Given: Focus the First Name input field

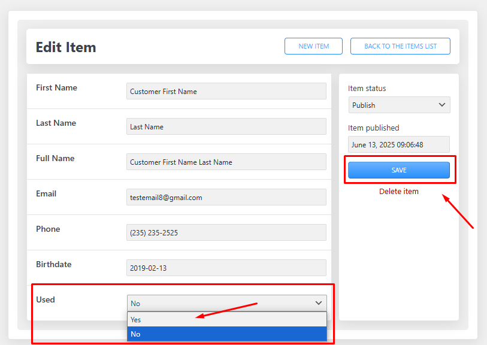Looking at the screenshot, I should [226, 92].
